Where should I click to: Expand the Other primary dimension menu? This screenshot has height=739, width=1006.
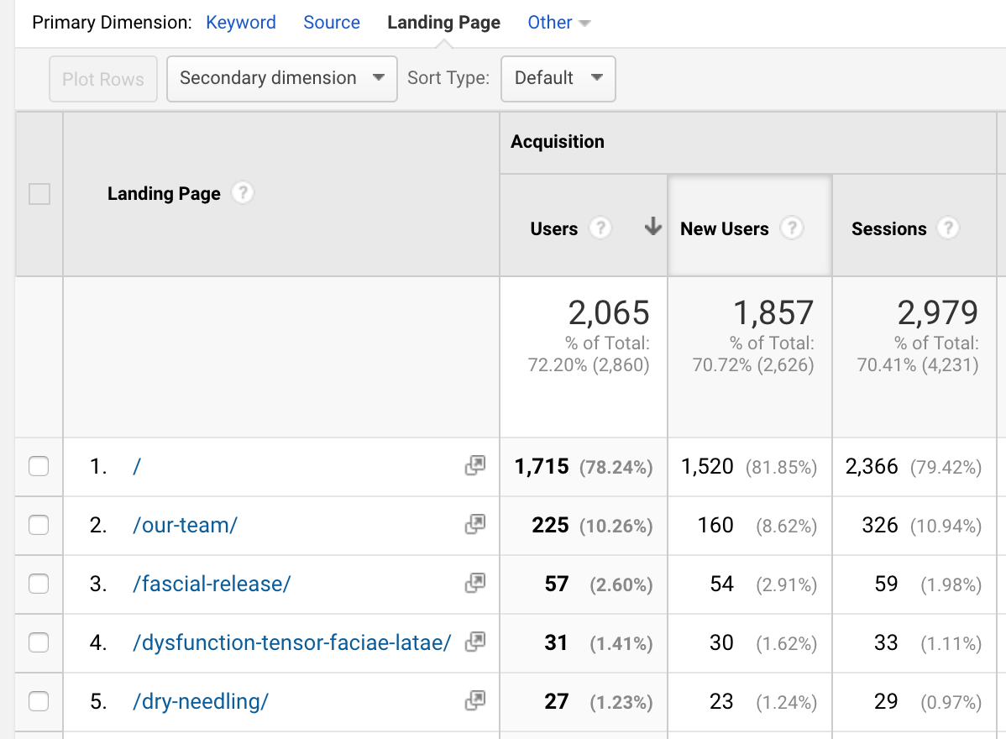point(558,23)
